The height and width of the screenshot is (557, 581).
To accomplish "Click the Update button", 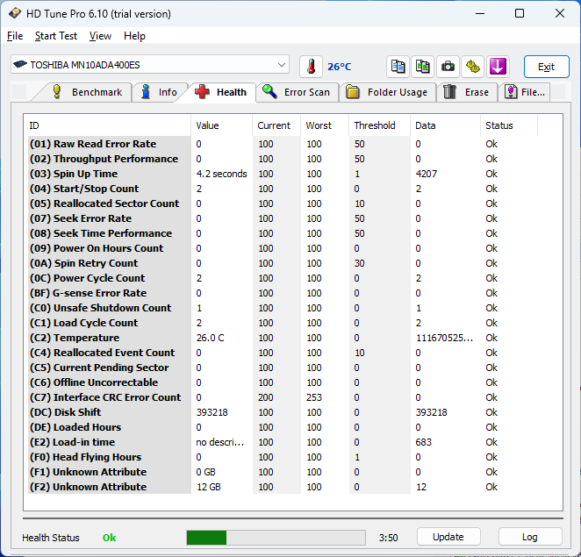I will 448,537.
